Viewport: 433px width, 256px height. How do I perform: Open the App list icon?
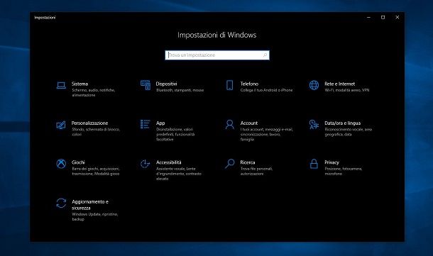(146, 124)
